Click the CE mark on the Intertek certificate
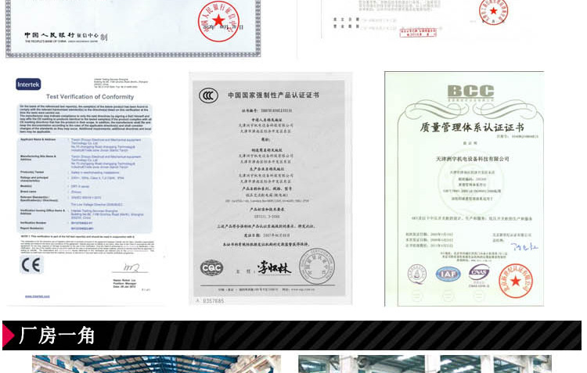Screen dimensions: 587x373 point(31,265)
